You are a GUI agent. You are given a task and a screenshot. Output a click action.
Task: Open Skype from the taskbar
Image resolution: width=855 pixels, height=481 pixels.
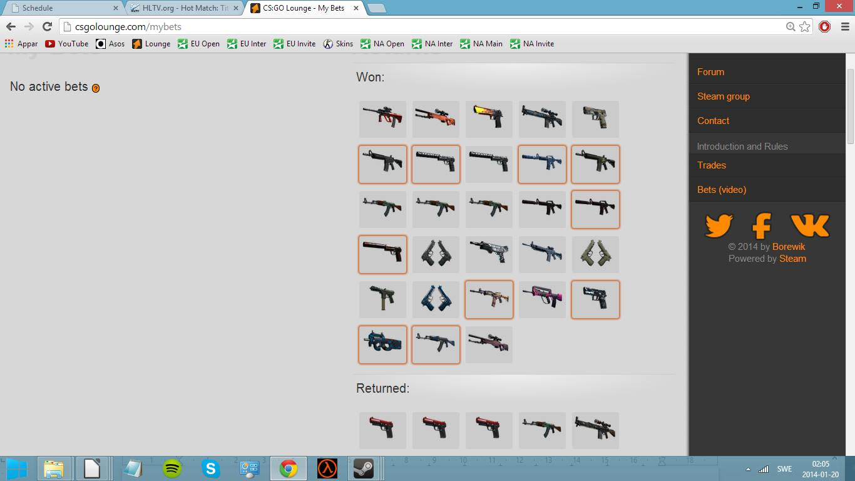pos(210,468)
